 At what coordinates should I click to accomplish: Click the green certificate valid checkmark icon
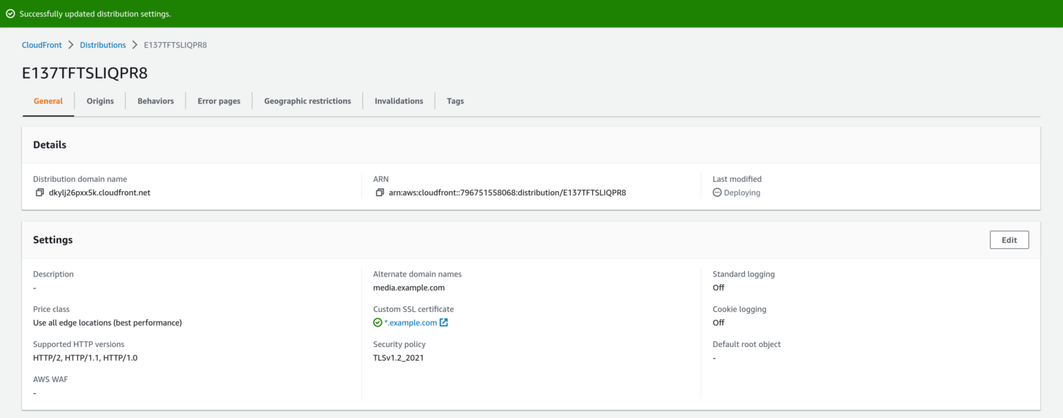[378, 323]
